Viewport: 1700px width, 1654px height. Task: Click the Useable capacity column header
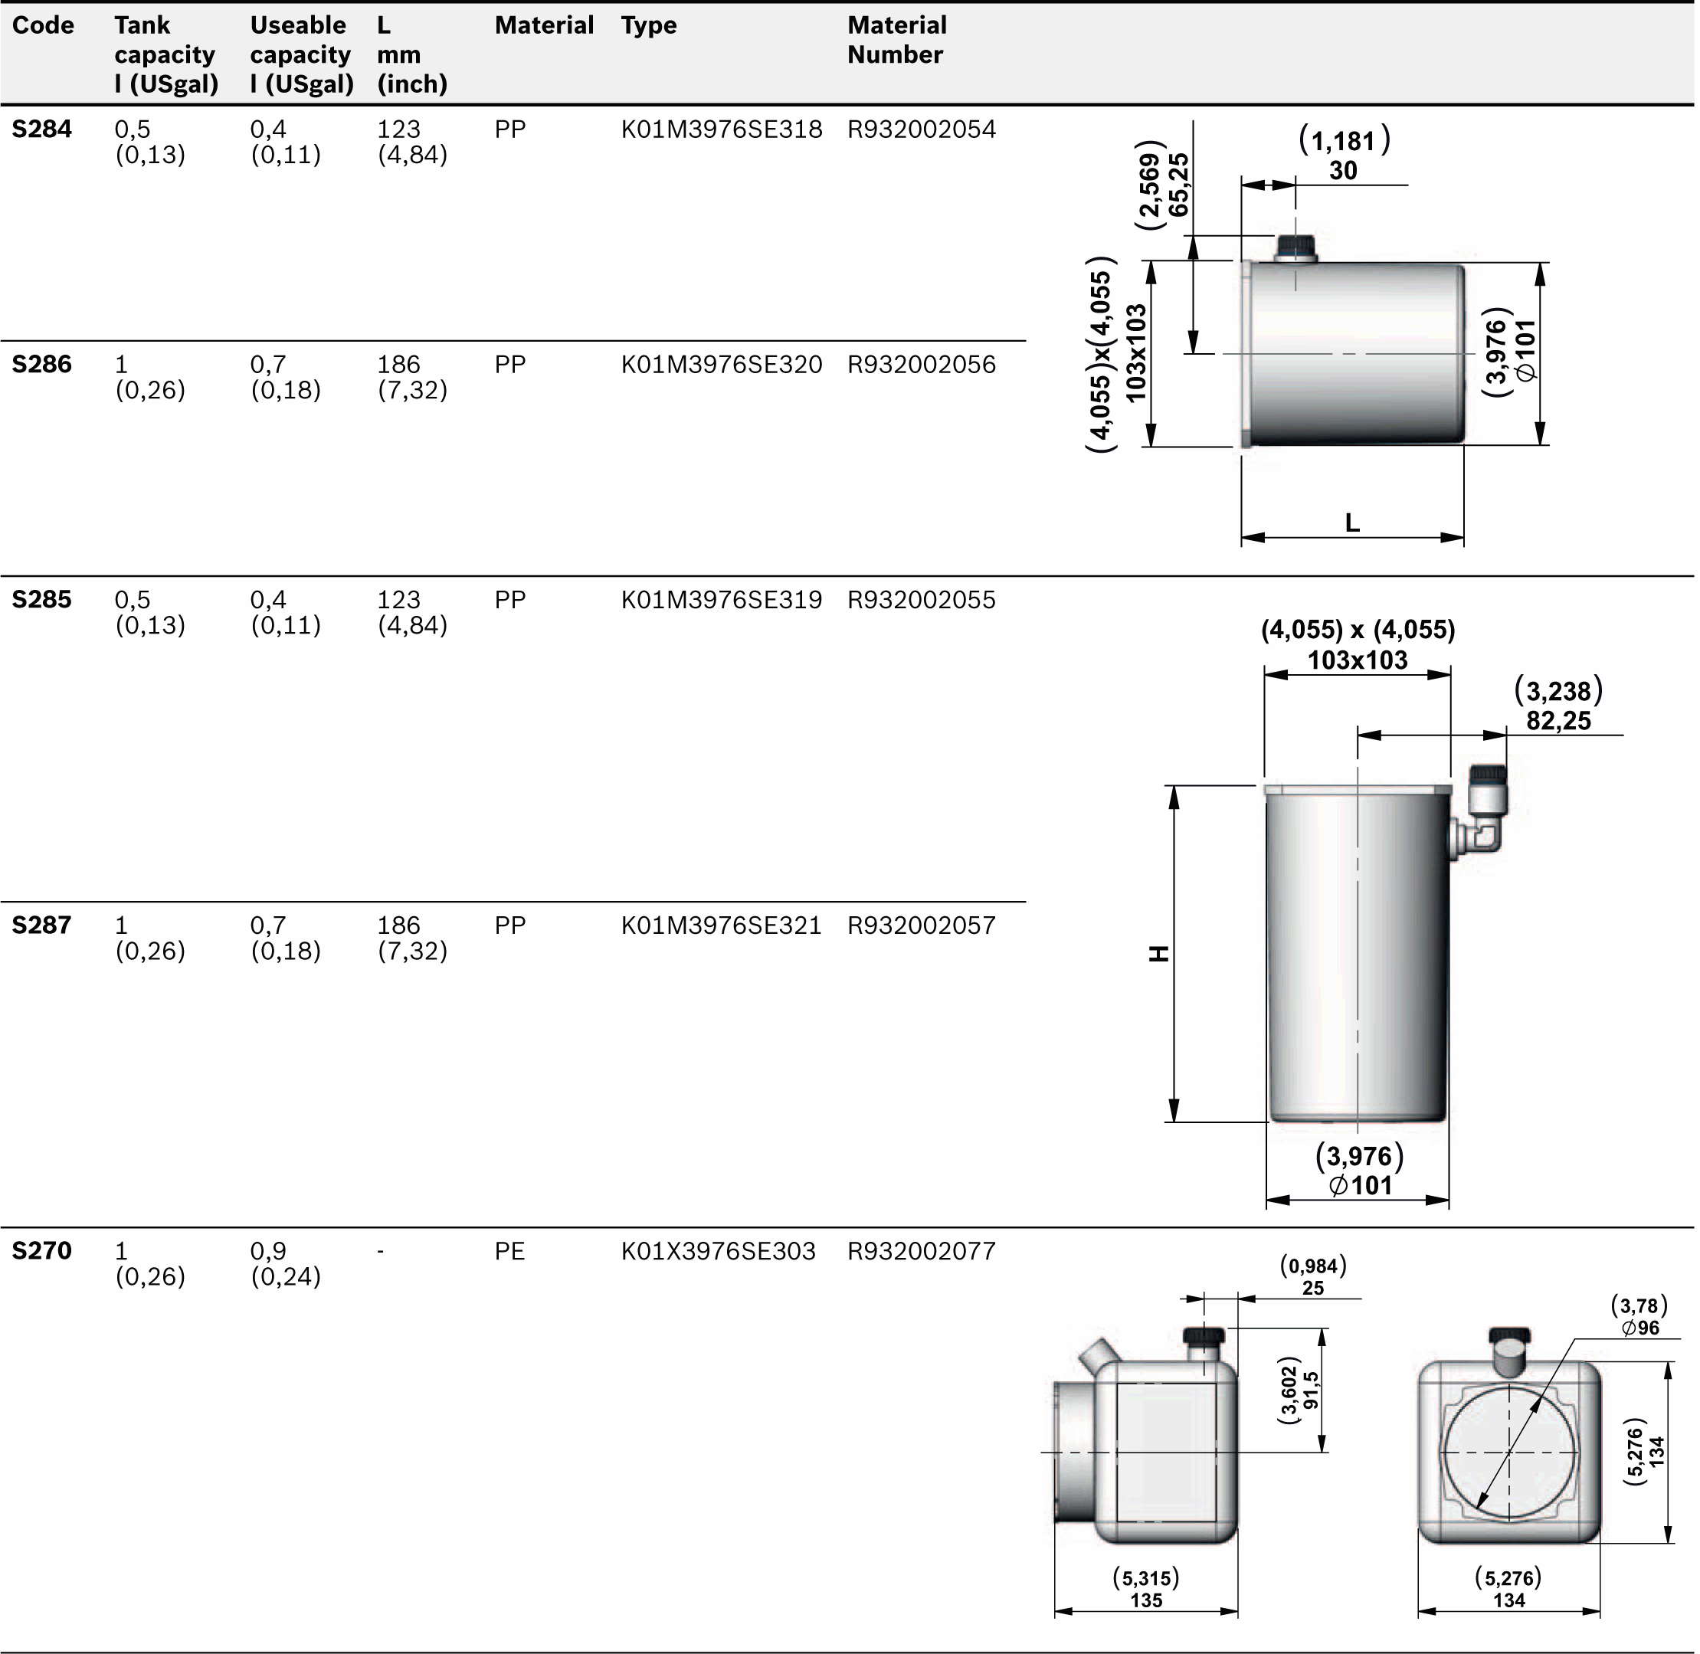(301, 54)
